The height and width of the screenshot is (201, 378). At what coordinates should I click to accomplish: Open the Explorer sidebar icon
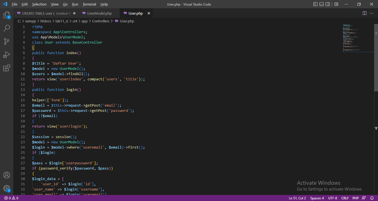click(x=7, y=15)
